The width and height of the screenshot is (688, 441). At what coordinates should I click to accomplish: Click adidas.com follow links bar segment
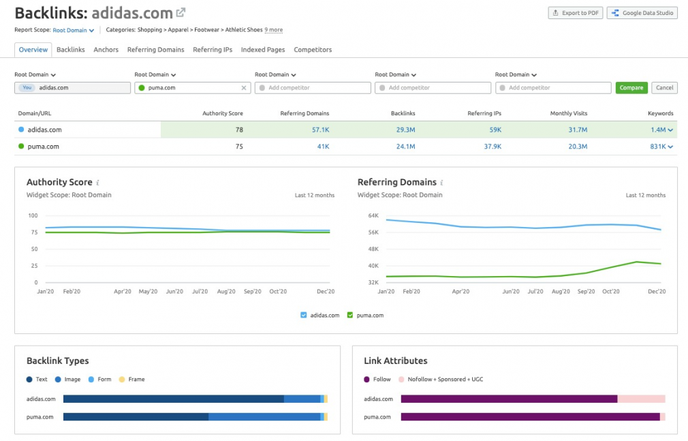coord(510,399)
